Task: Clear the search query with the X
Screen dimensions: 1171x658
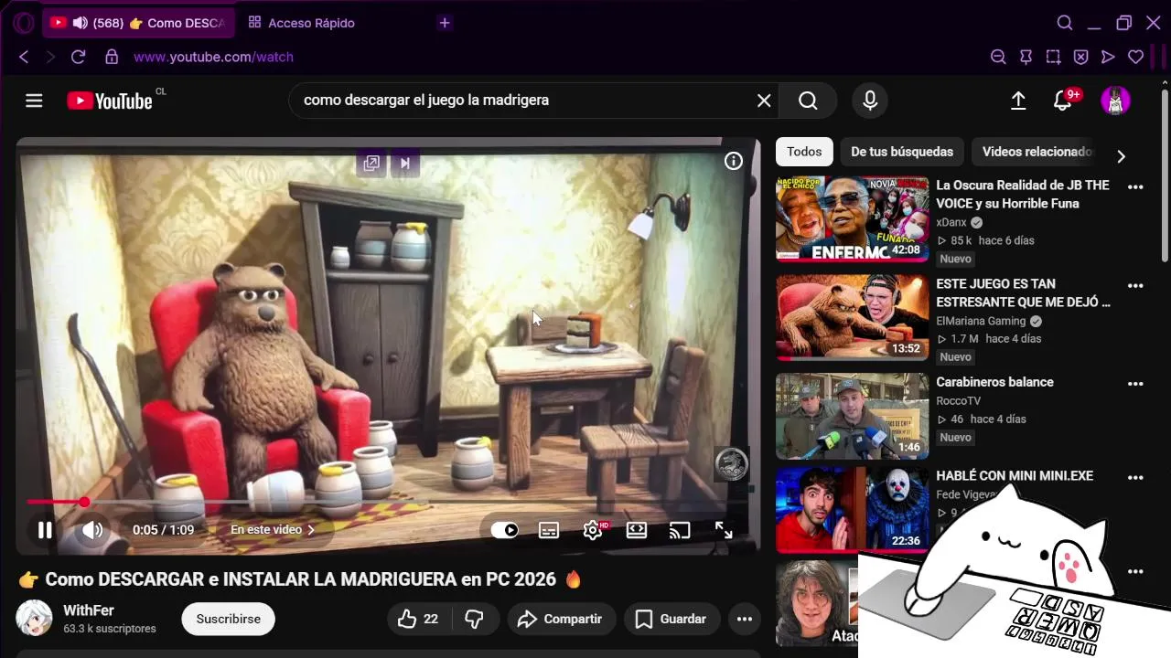Action: pyautogui.click(x=764, y=101)
